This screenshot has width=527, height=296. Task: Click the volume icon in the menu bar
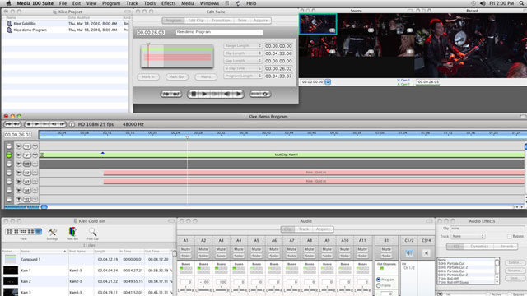pos(483,3)
